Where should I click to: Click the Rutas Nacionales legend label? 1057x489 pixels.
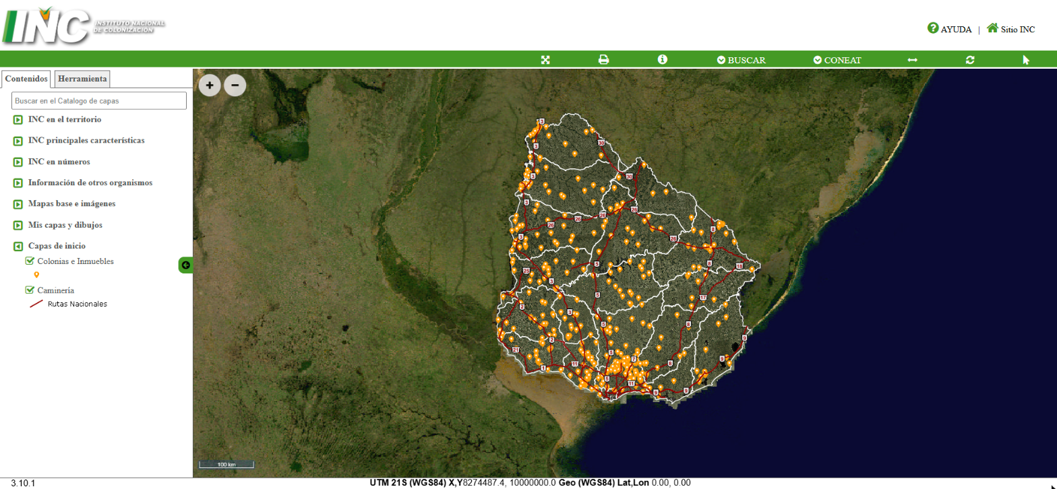point(78,304)
